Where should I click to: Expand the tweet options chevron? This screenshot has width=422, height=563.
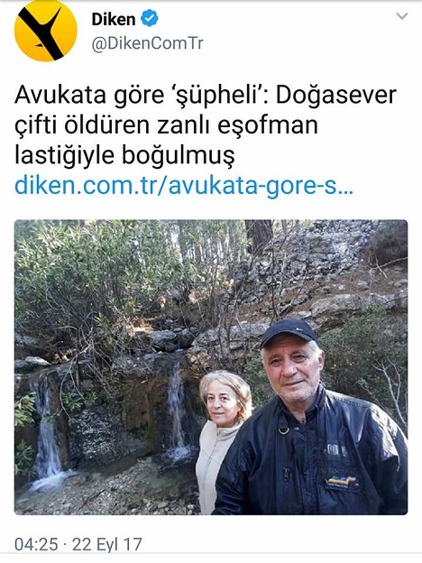tap(402, 16)
